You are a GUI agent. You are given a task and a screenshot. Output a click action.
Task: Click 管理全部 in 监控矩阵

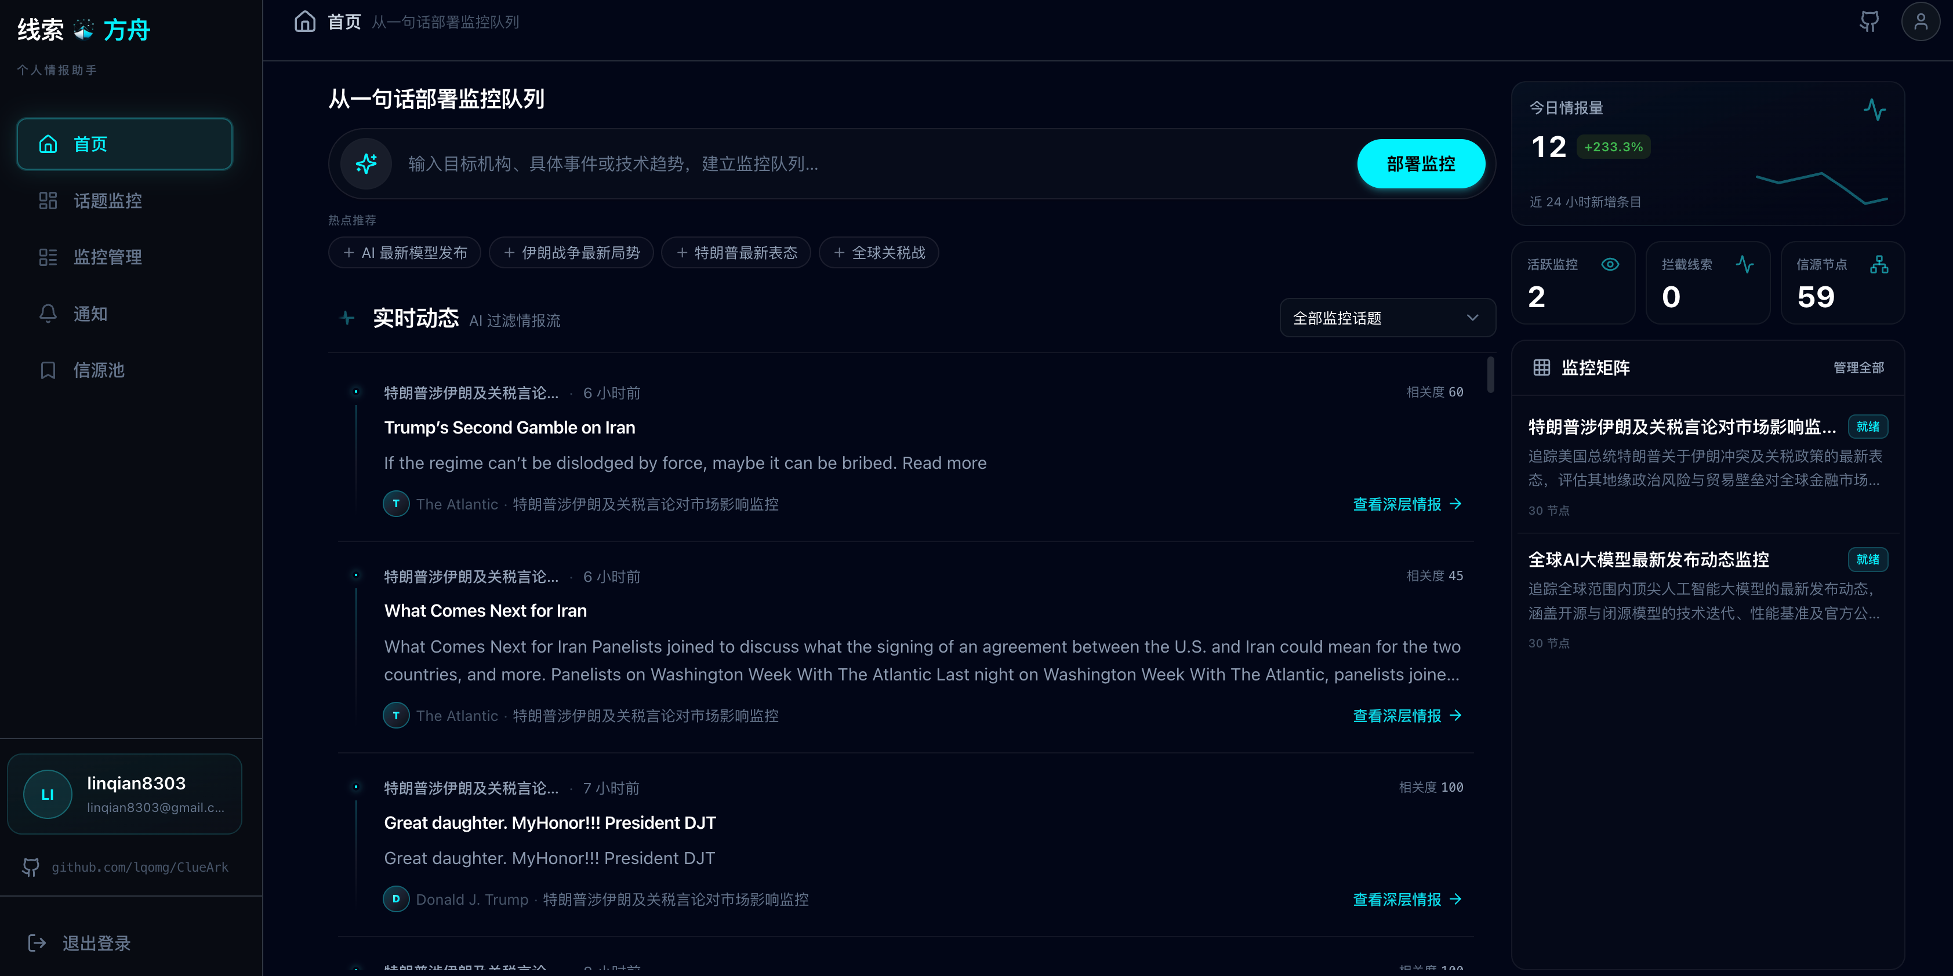[1858, 367]
